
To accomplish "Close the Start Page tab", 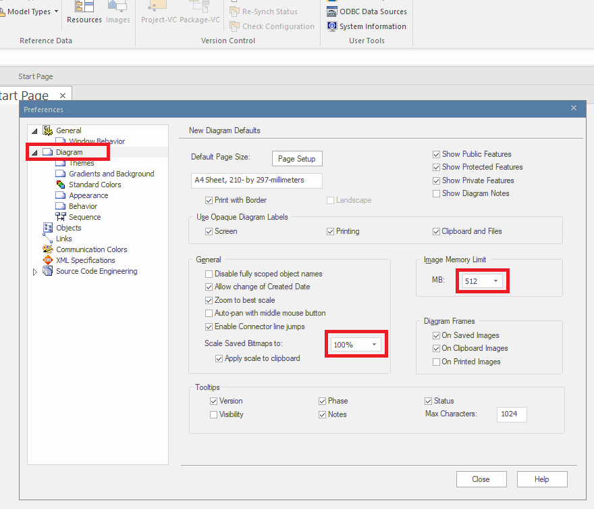I will tap(63, 95).
